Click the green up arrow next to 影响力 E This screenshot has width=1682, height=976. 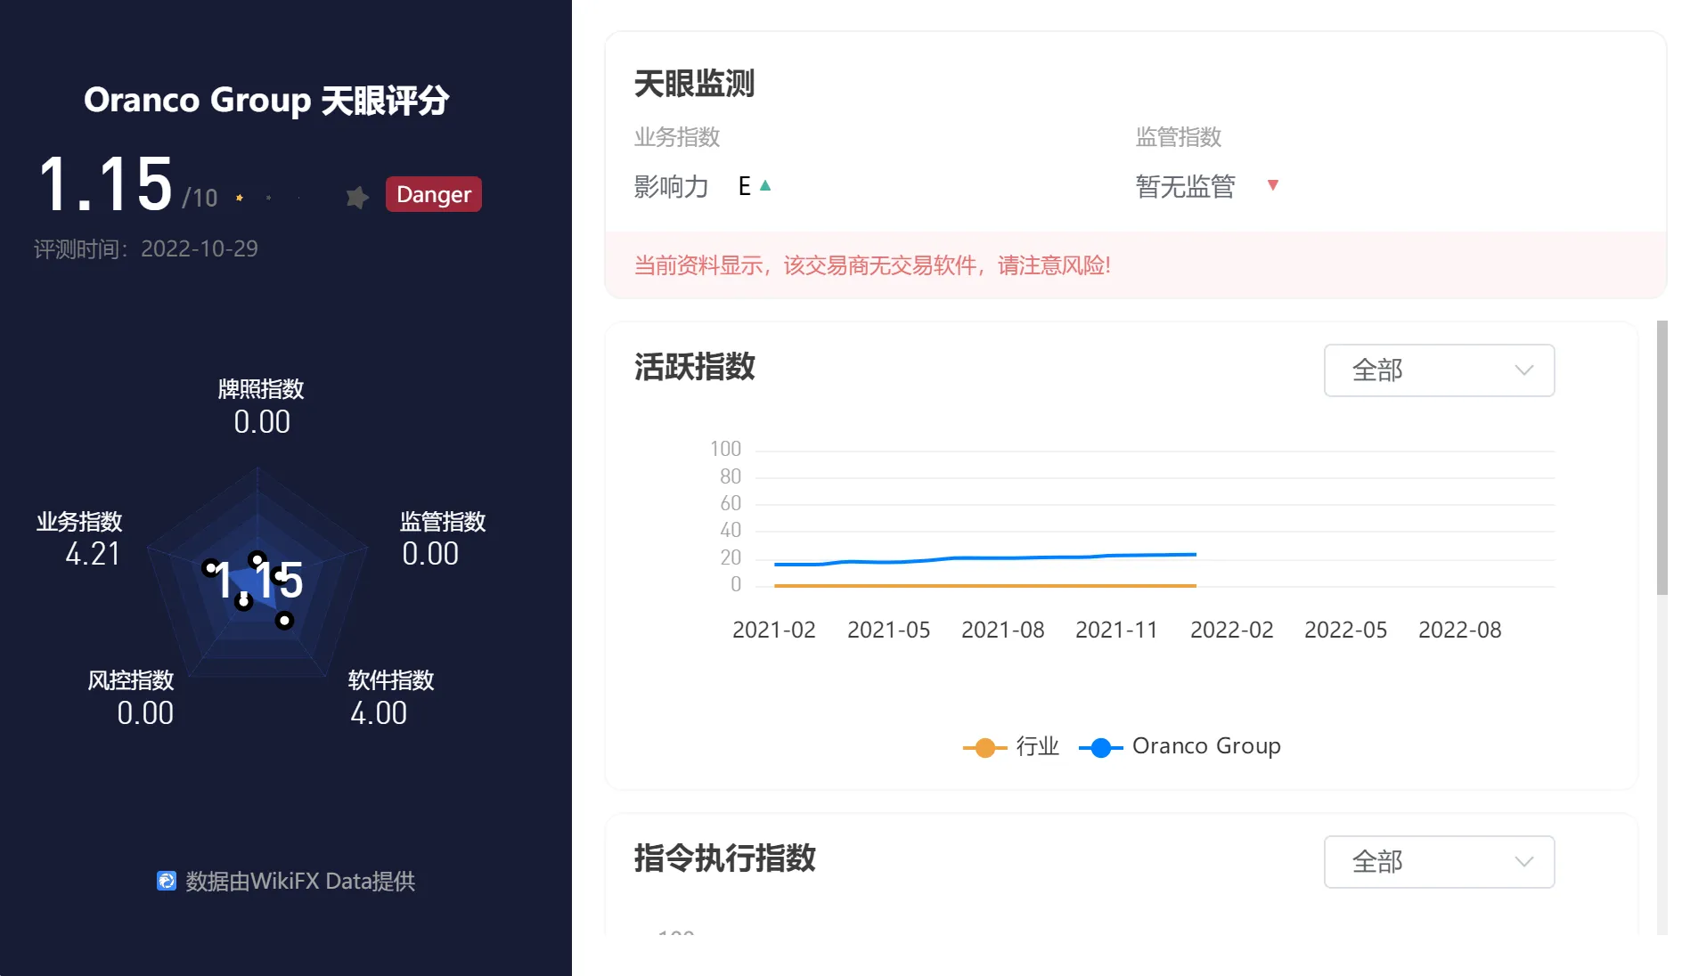click(x=765, y=185)
